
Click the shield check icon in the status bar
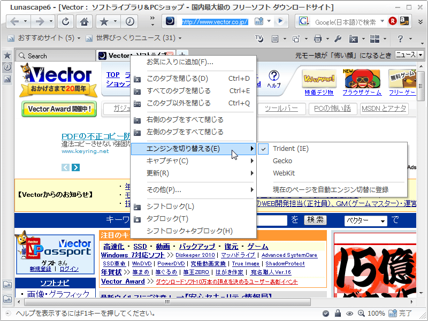pyautogui.click(x=326, y=314)
